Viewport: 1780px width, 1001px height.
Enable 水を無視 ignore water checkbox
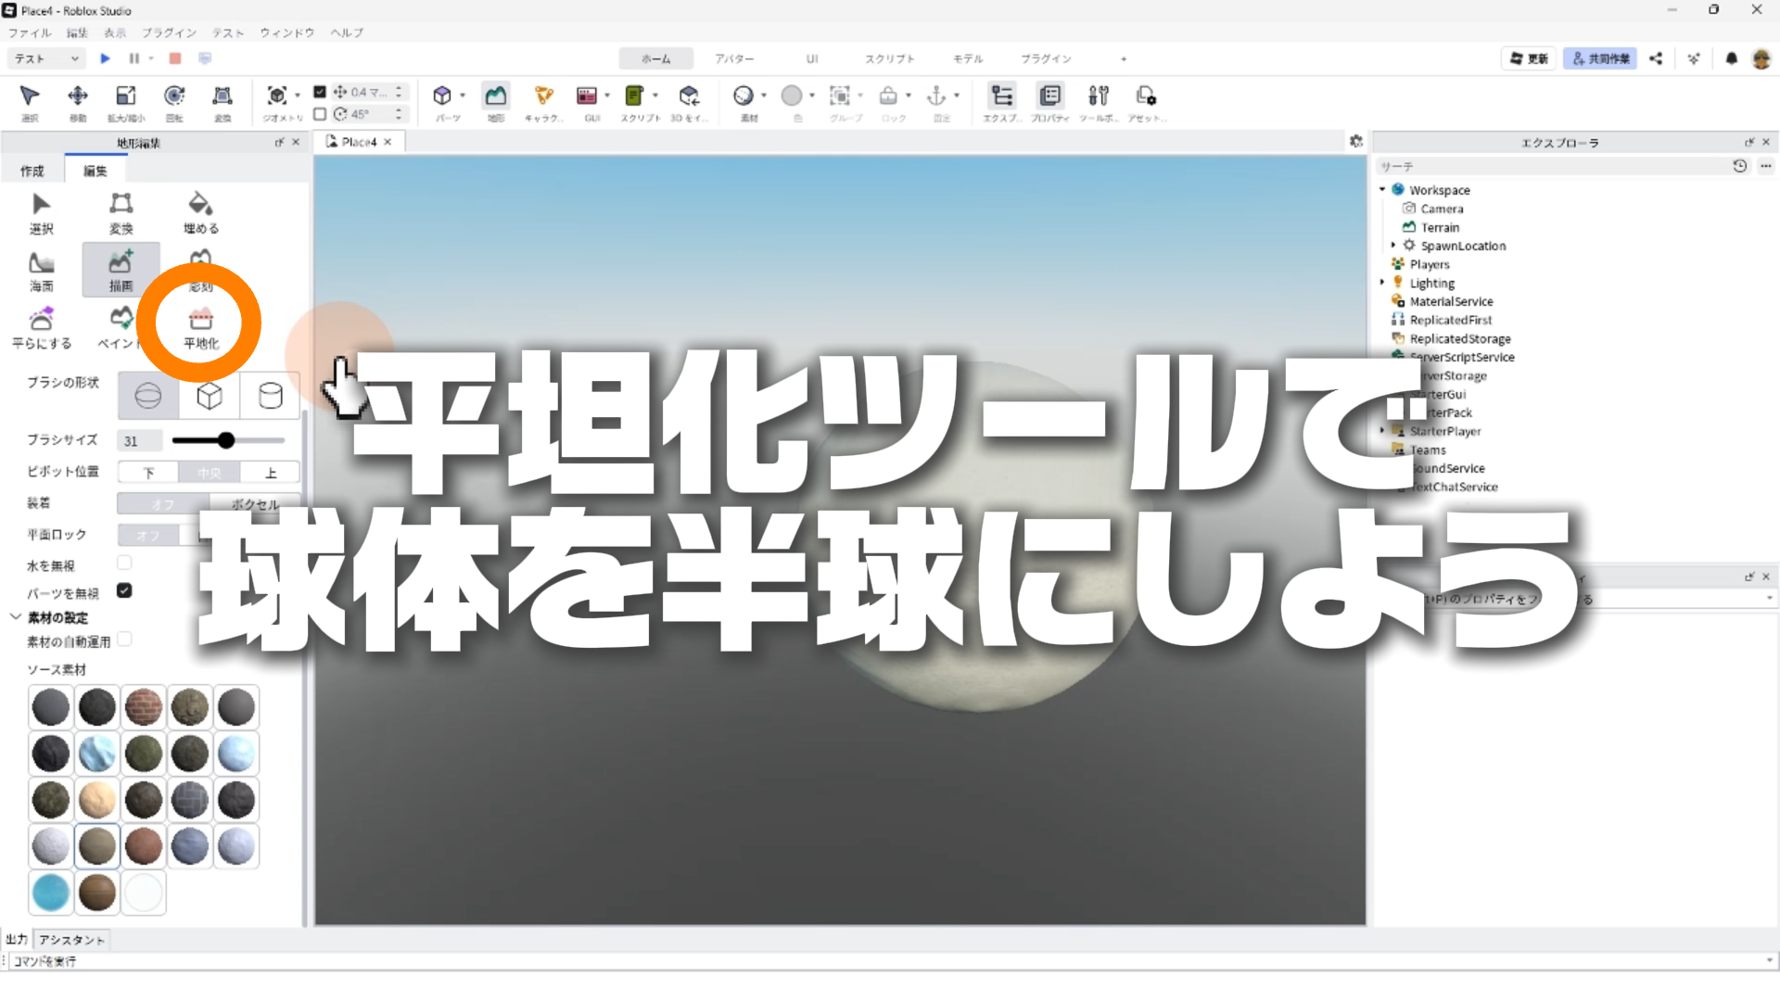pos(124,563)
